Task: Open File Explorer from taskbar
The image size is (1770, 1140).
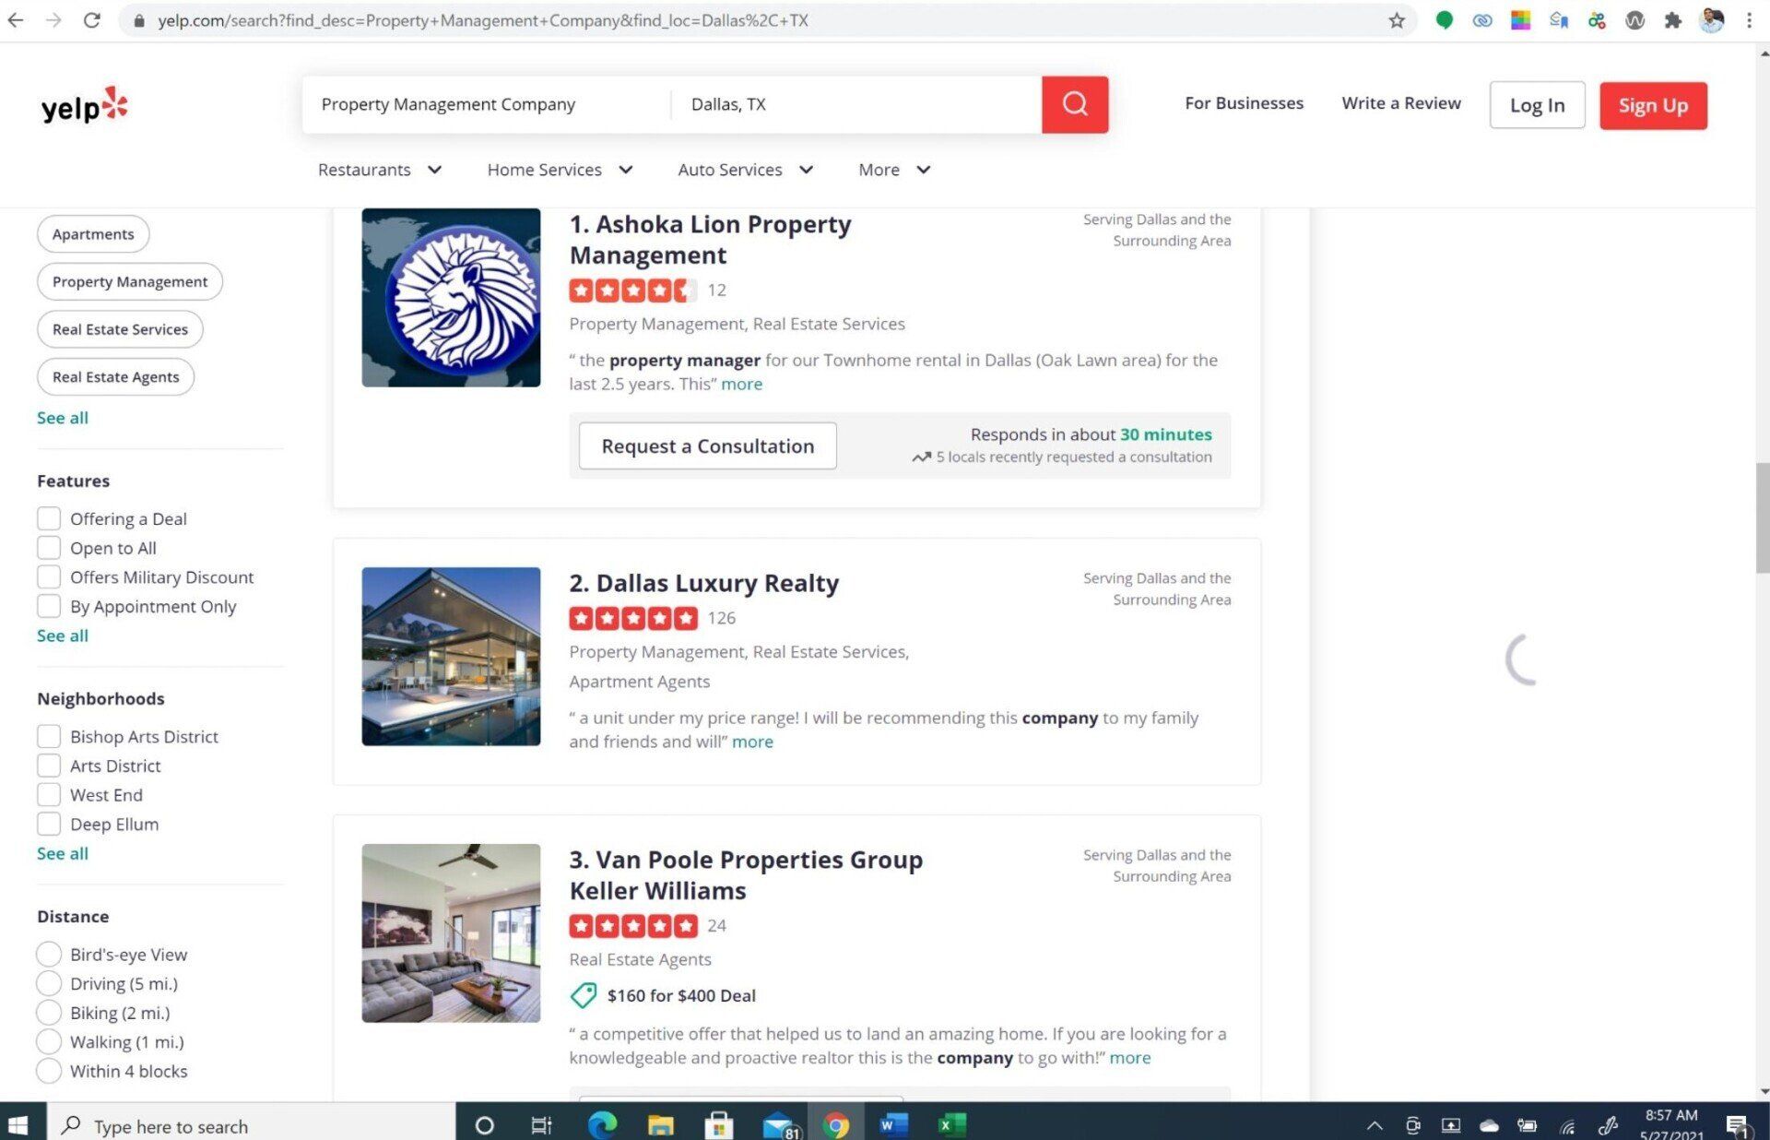Action: point(660,1125)
